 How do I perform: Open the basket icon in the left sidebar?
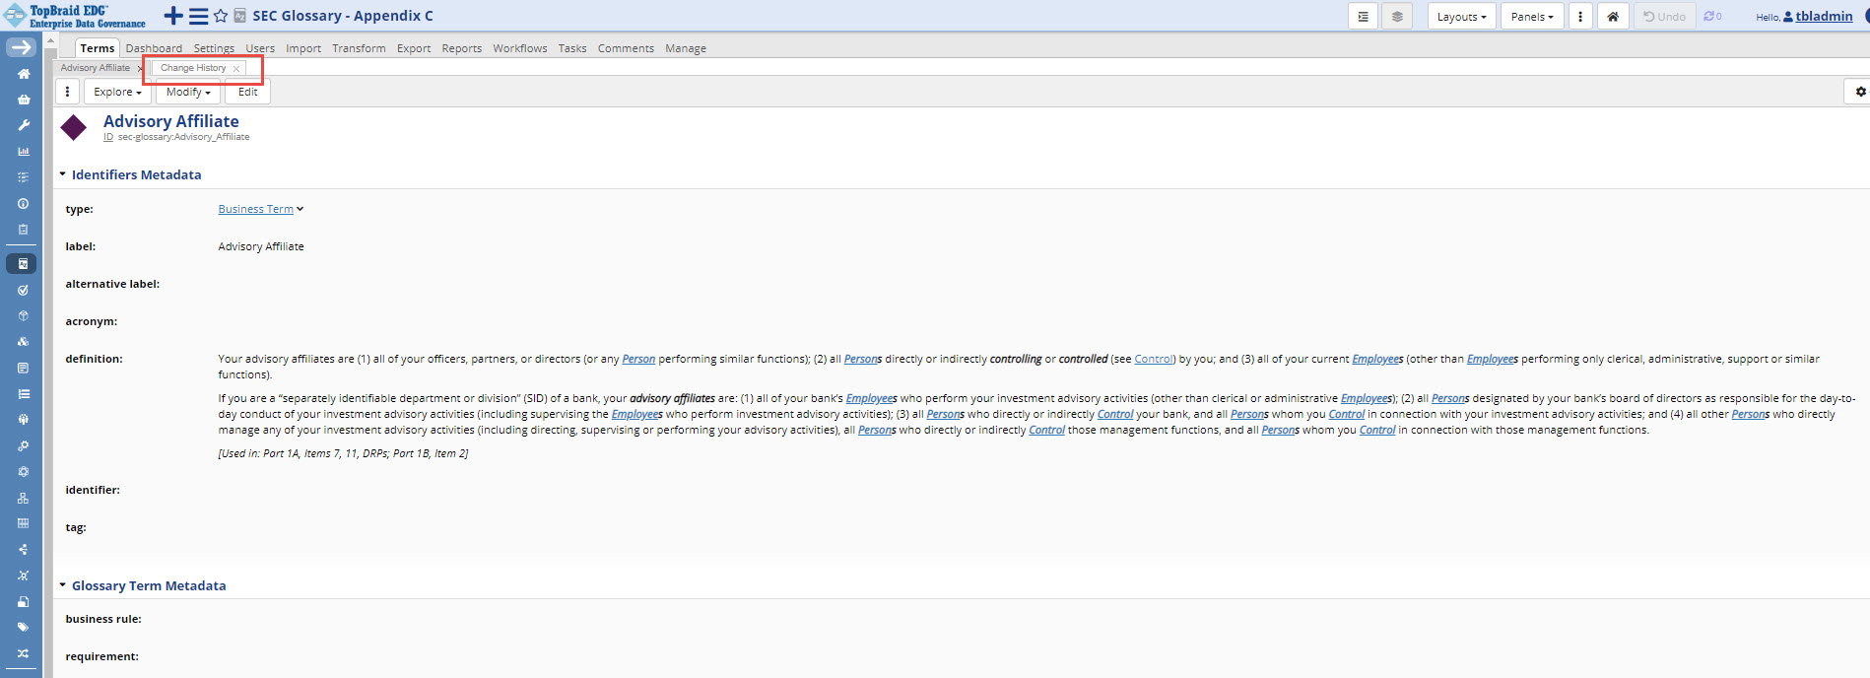pyautogui.click(x=23, y=100)
